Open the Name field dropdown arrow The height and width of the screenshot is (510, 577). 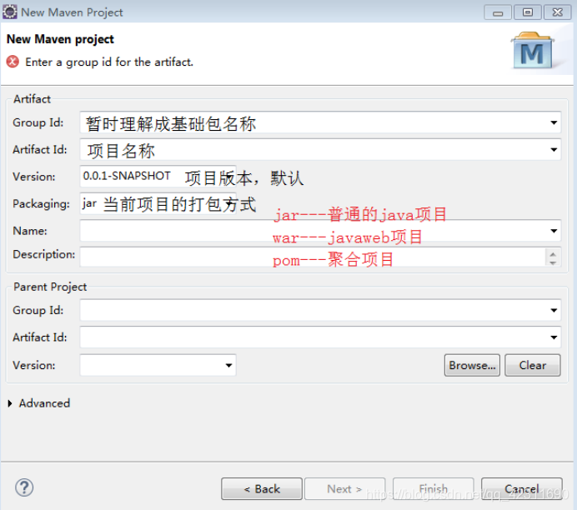coord(554,231)
